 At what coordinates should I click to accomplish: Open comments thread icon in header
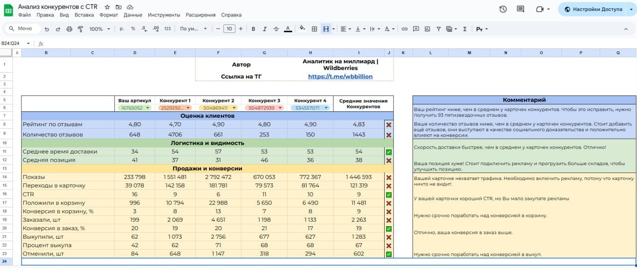pos(521,9)
